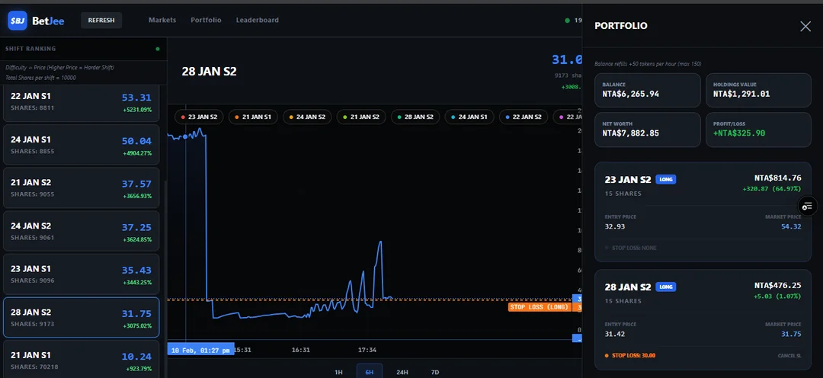Open the 23 JAN S2 portfolio position card

pyautogui.click(x=703, y=211)
